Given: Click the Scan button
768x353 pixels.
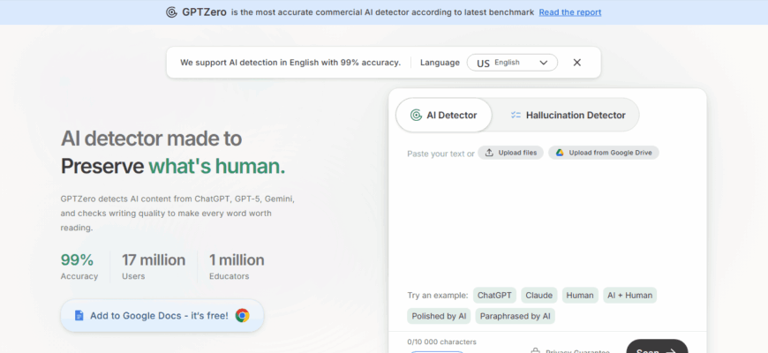Looking at the screenshot, I should point(657,348).
